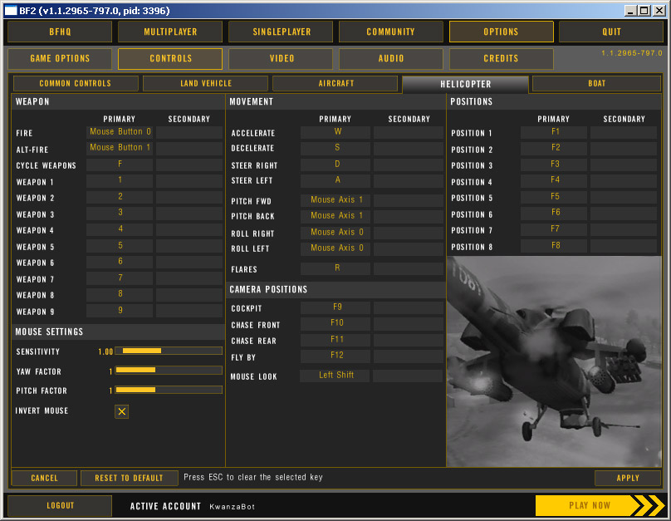Select Roll Left primary binding field

tap(335, 248)
